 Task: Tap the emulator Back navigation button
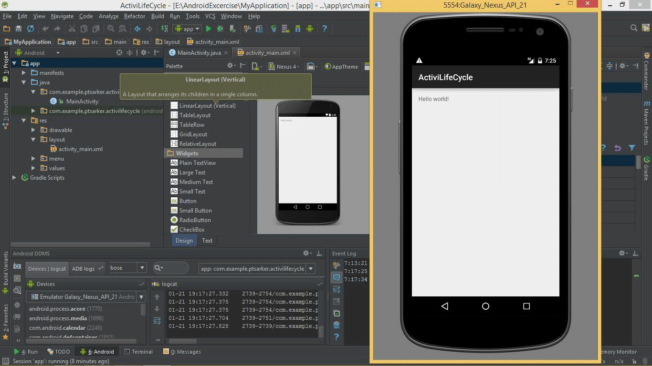point(444,306)
